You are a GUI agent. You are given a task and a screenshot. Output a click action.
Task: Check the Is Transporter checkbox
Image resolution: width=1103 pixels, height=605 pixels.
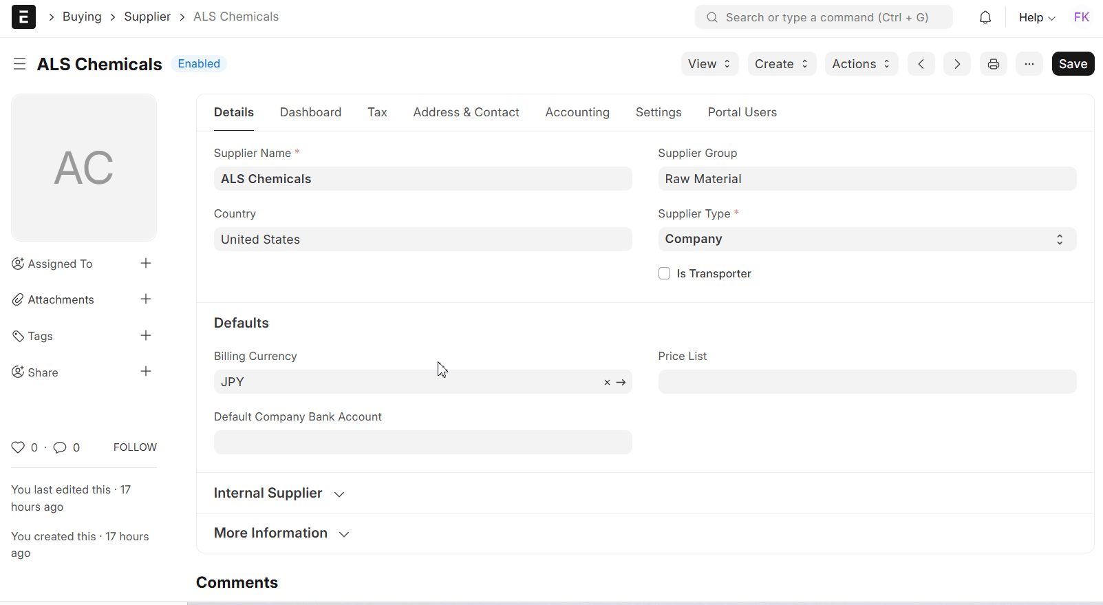point(664,273)
